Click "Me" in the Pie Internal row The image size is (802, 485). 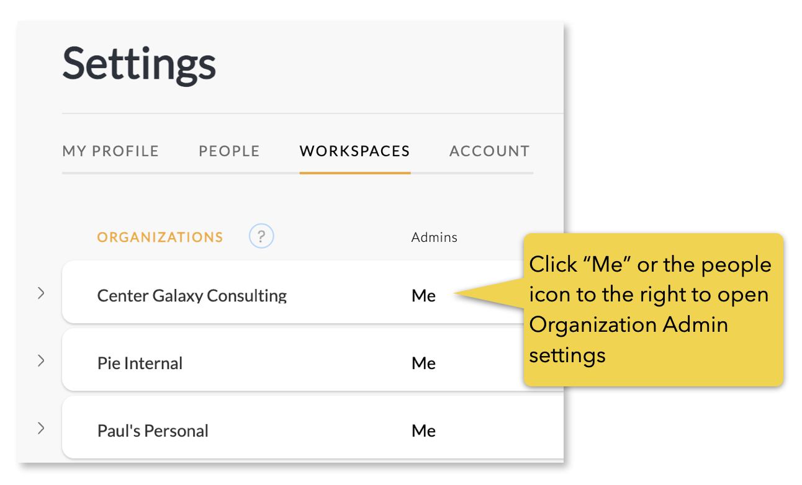pos(423,363)
